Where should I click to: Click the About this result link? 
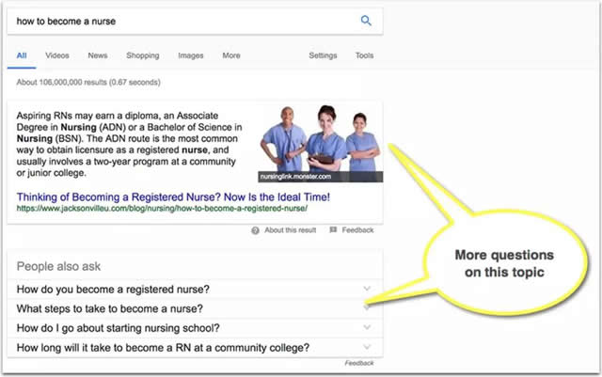(x=289, y=230)
